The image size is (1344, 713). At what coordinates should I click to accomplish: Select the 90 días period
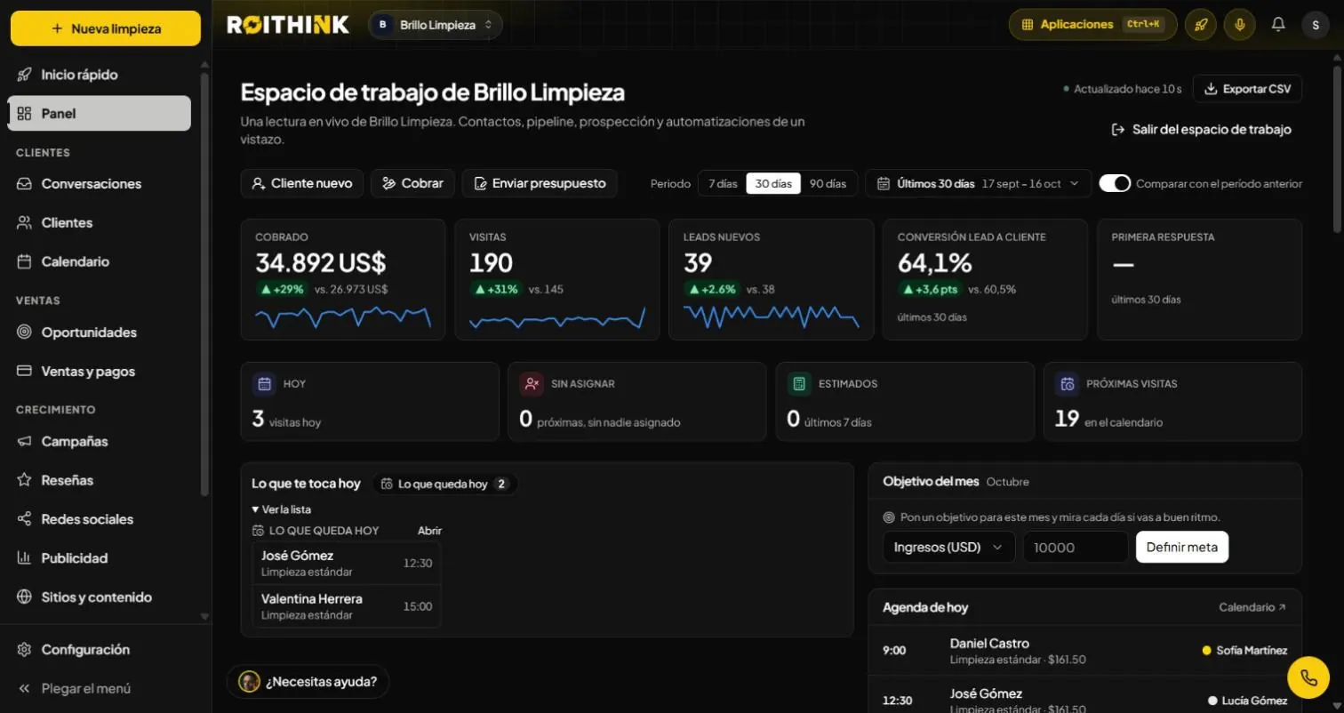(x=828, y=183)
